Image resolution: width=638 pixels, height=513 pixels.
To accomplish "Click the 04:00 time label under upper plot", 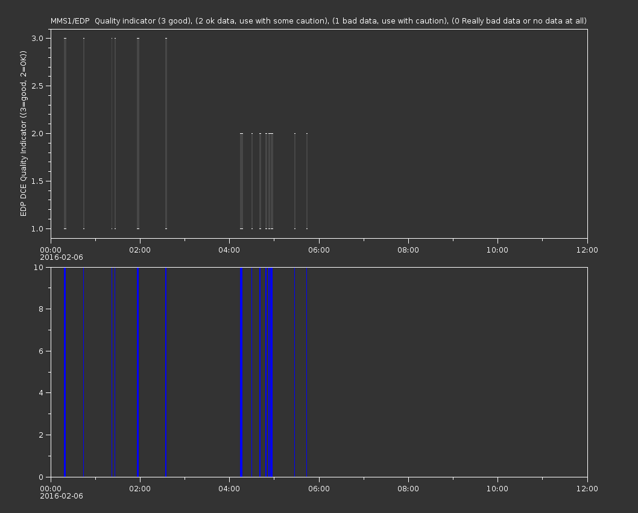I will (x=230, y=250).
